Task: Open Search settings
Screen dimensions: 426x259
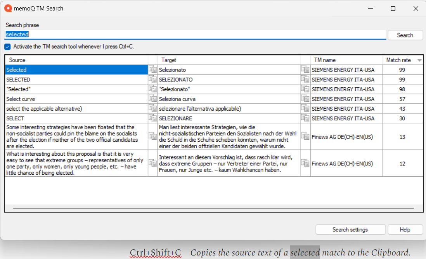Action: 350,229
